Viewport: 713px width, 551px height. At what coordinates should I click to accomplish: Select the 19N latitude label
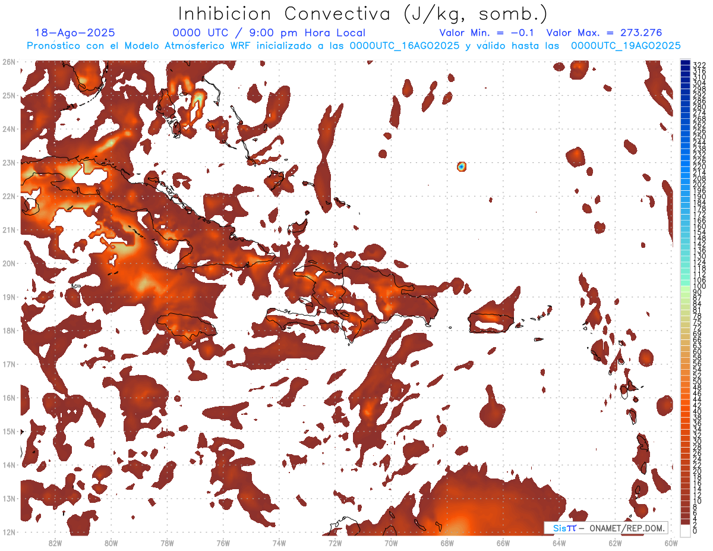[x=9, y=297]
